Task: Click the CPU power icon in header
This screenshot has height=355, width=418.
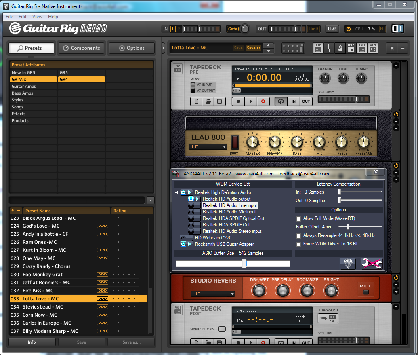Action: pos(348,29)
